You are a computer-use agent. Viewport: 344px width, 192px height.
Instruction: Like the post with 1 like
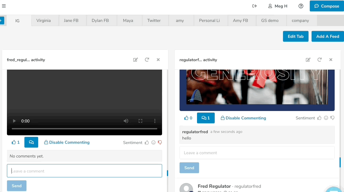pos(15,142)
